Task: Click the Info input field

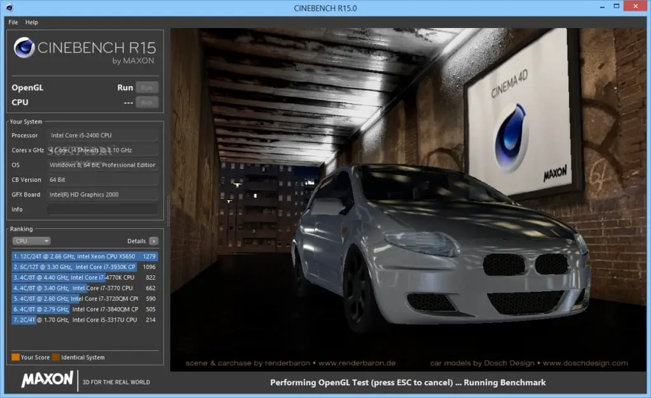Action: (102, 209)
